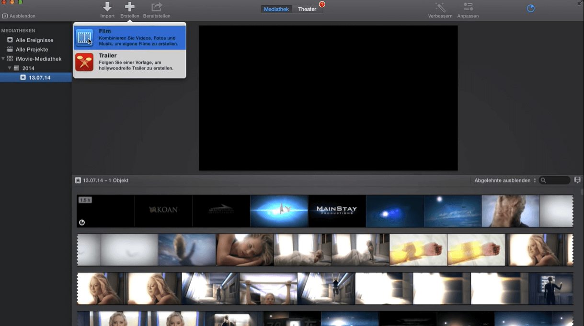Click the MEDIATHEKEN sidebar heading
The width and height of the screenshot is (584, 326).
tap(18, 31)
